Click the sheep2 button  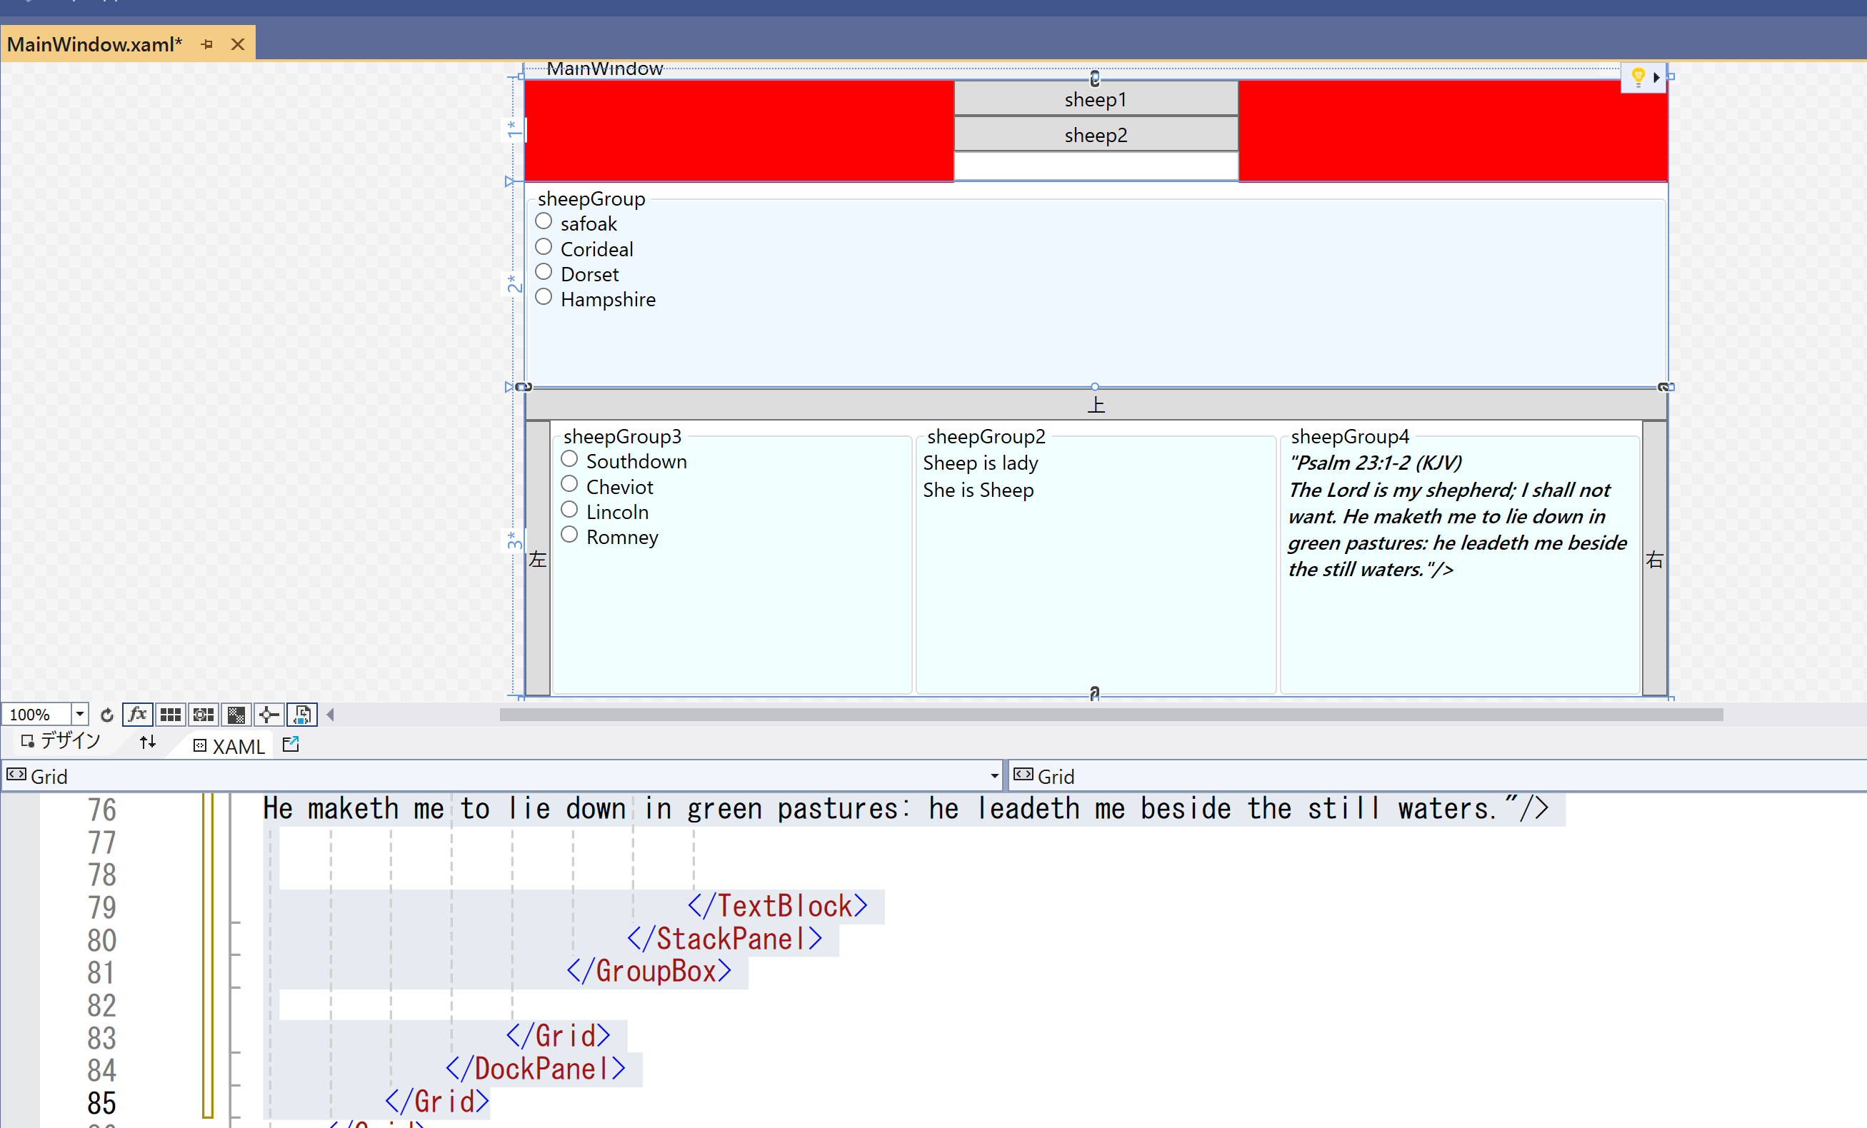[x=1095, y=135]
